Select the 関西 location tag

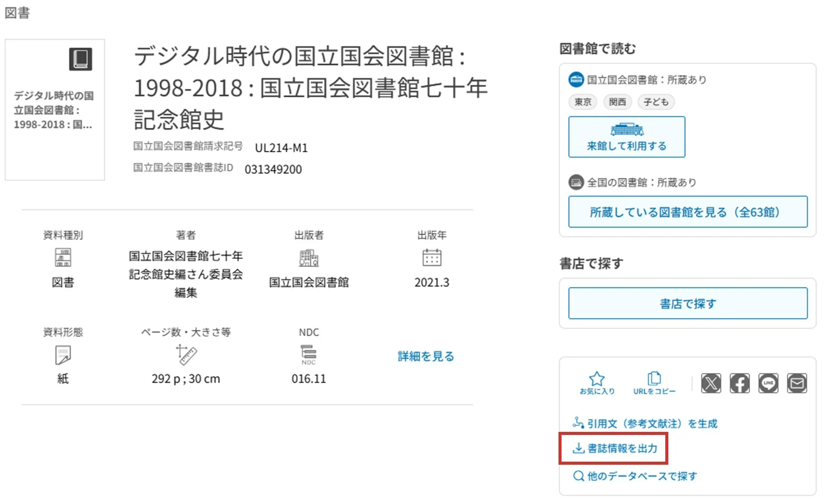pyautogui.click(x=617, y=102)
